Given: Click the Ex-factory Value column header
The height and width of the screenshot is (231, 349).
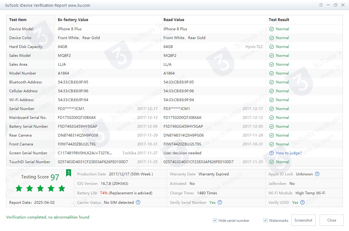Looking at the screenshot, I should [x=73, y=20].
